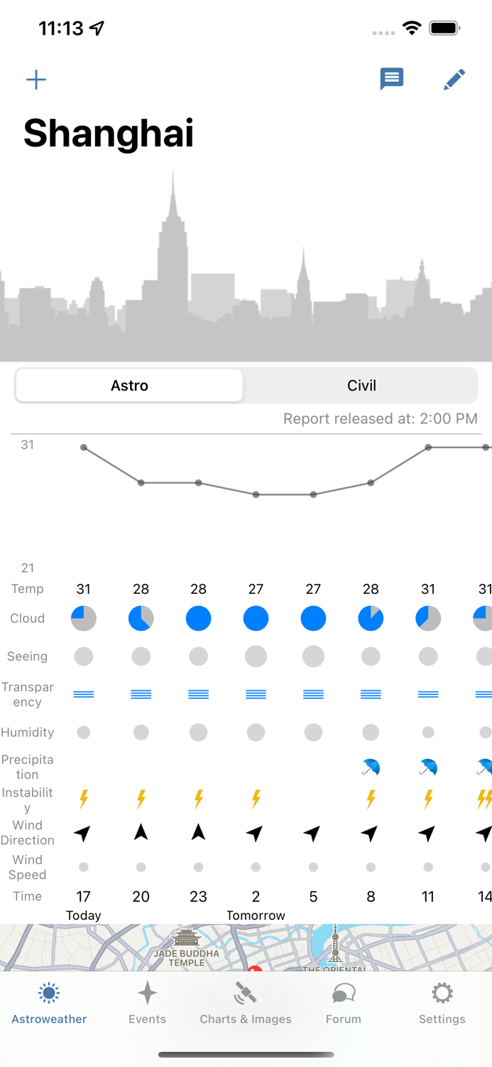Click the umbrella precipitation icon at hour 8

(x=371, y=768)
